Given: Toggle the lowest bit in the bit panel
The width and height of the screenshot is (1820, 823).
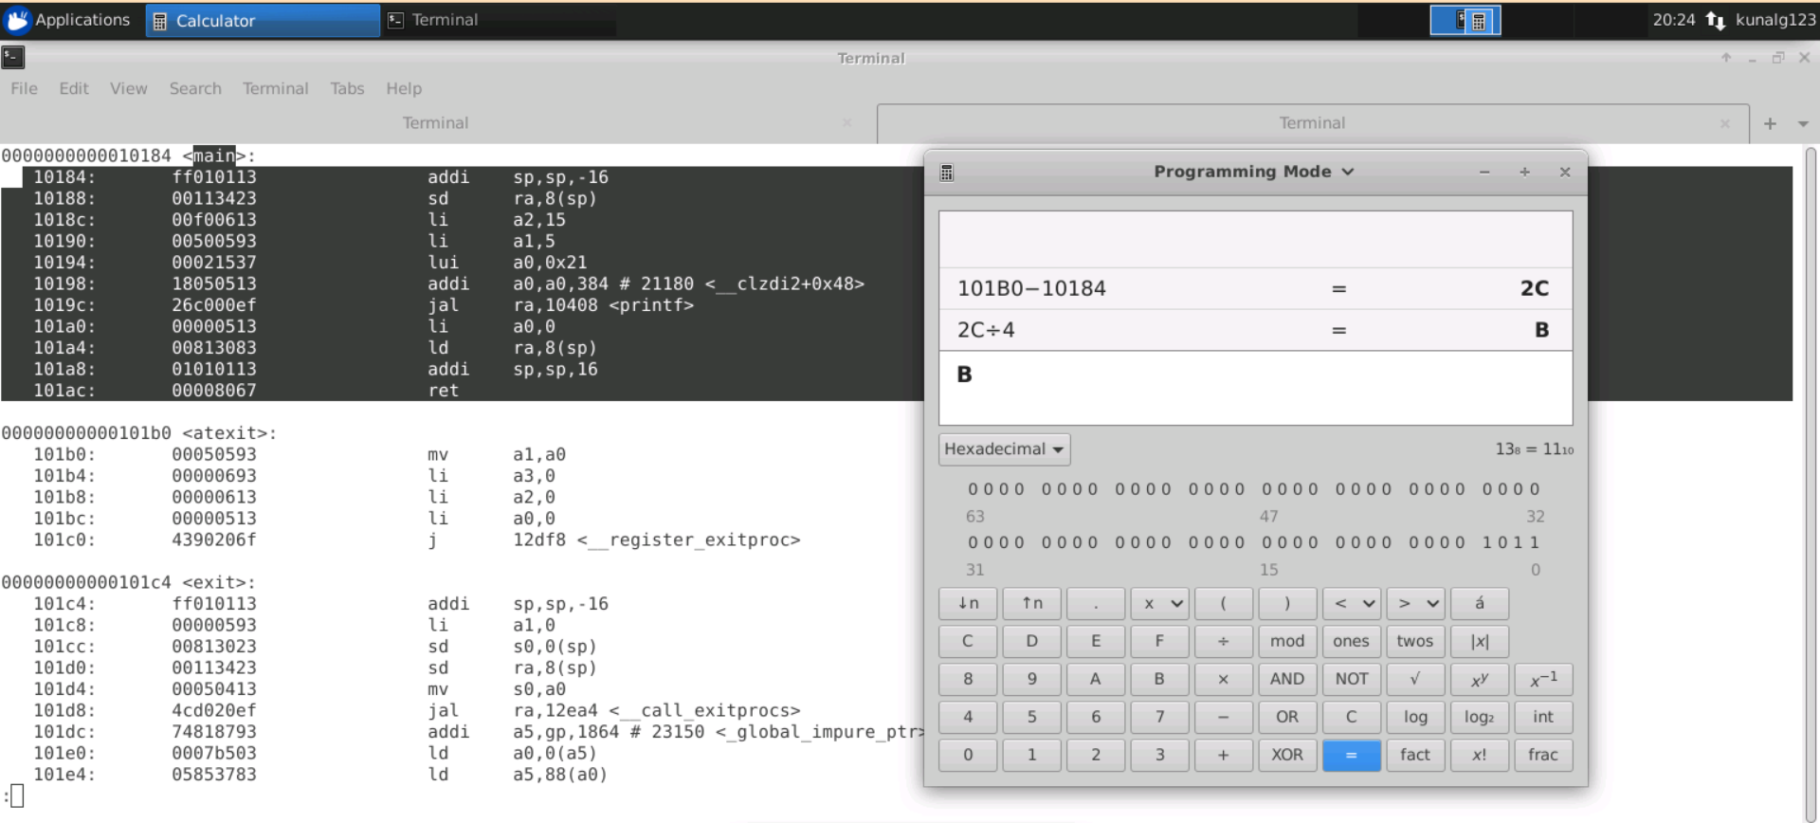Looking at the screenshot, I should pos(1535,542).
